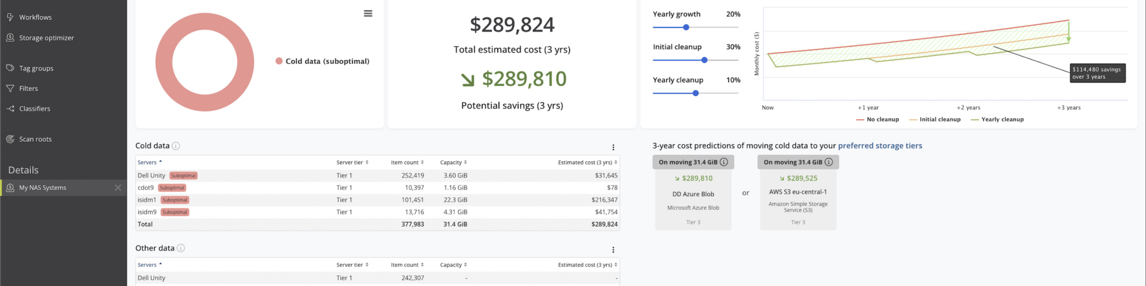Sort Cold data by Item count
The height and width of the screenshot is (286, 1146).
[x=407, y=163]
